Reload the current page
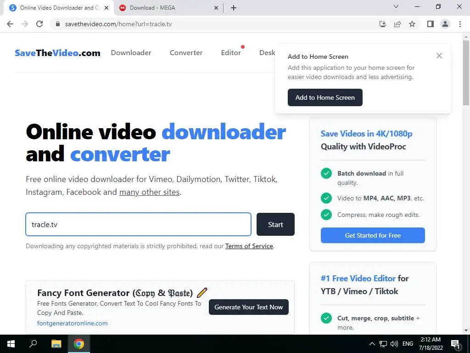The width and height of the screenshot is (470, 353). click(39, 24)
